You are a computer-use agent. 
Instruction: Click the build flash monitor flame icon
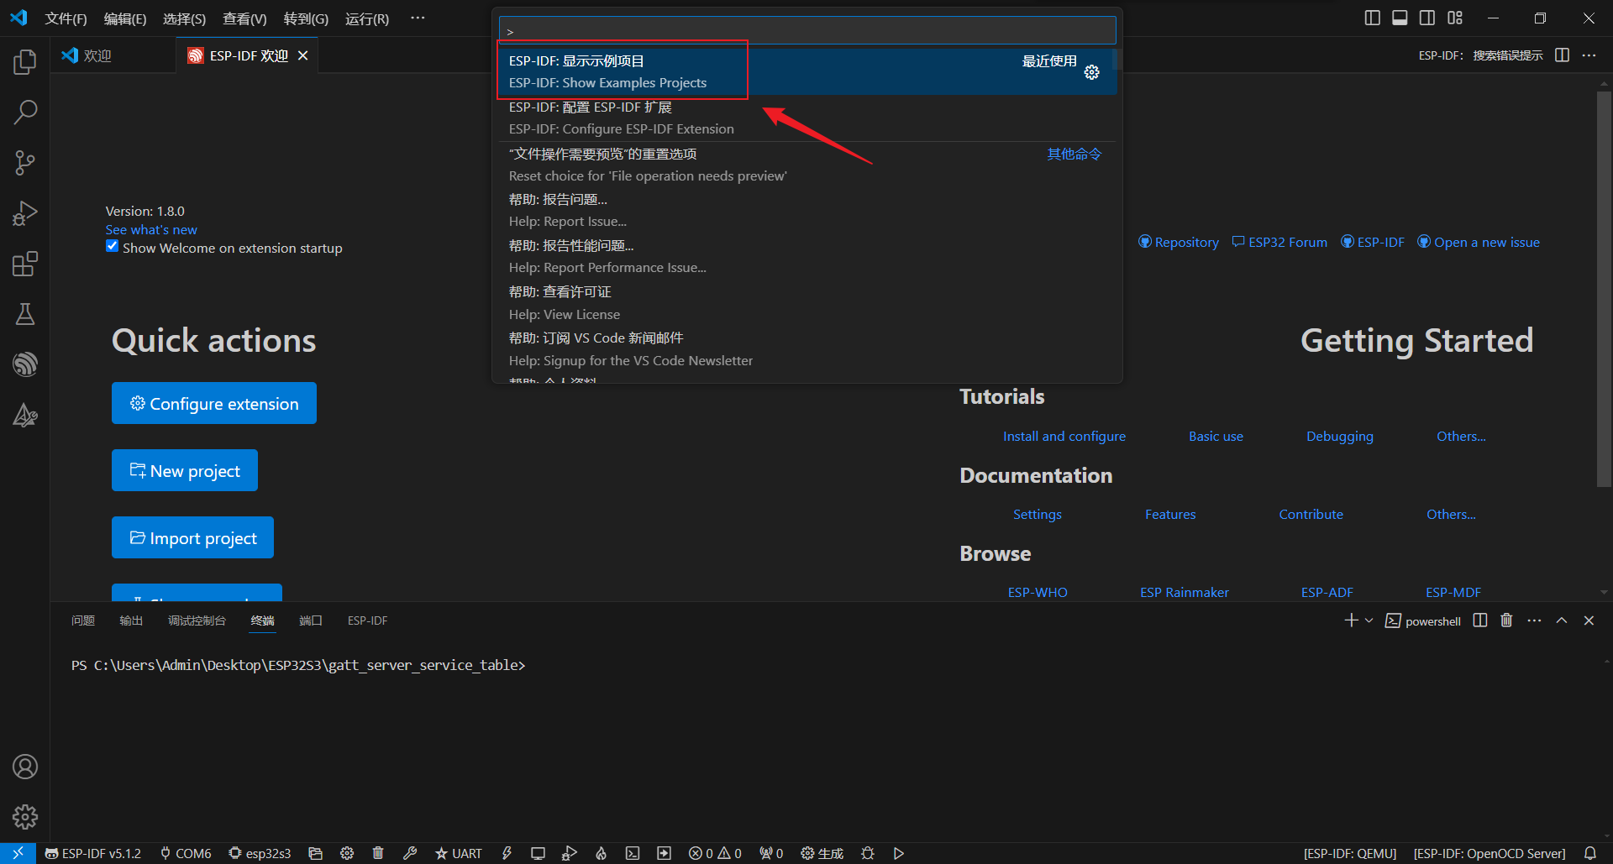602,853
